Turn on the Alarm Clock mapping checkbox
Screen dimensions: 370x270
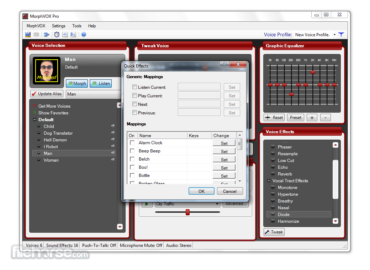(132, 143)
